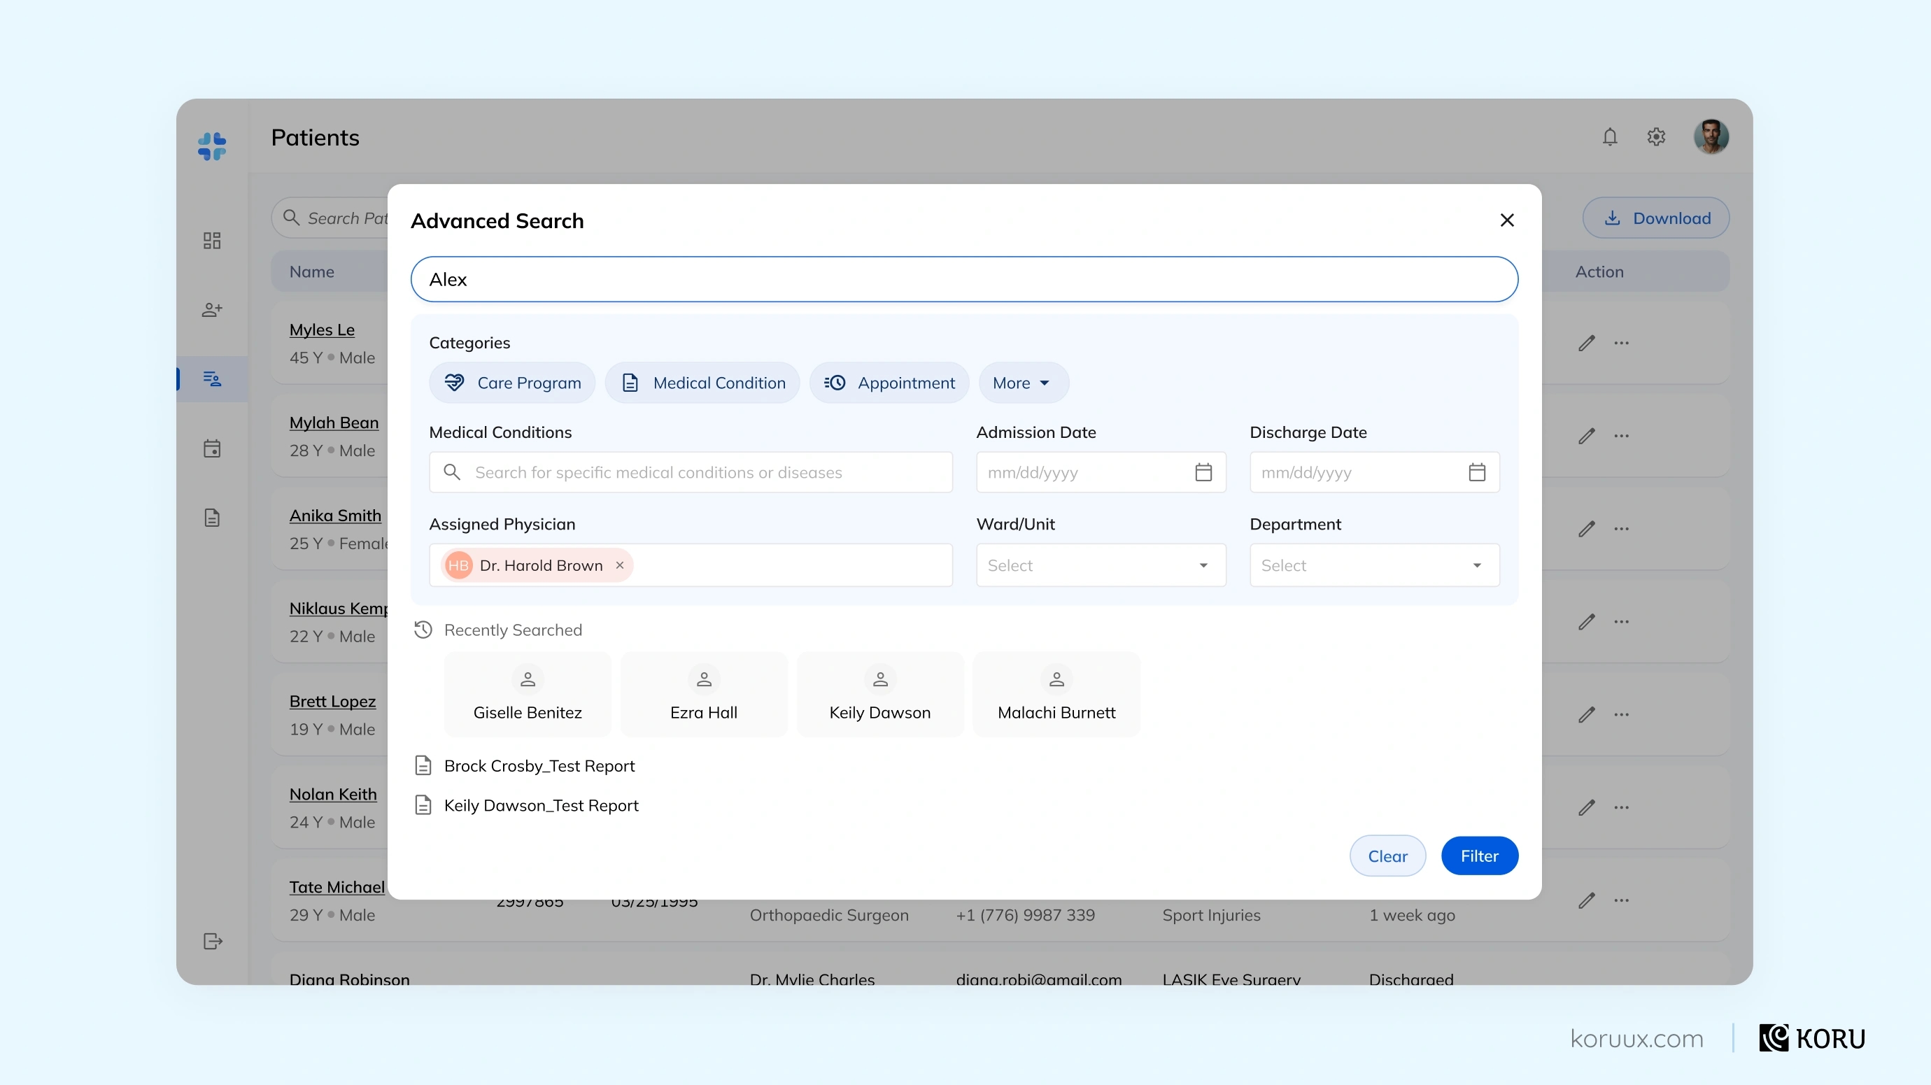Image resolution: width=1931 pixels, height=1085 pixels.
Task: Click the logout icon in sidebar
Action: click(x=213, y=941)
